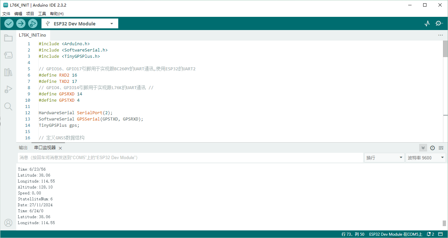Click the comment '// 定义GNSS数据结构'
Viewport: 448px width, 238px height.
pyautogui.click(x=61, y=138)
